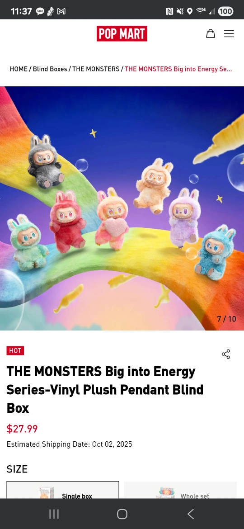Tap the $27.99 price text
The width and height of the screenshot is (244, 529).
coord(22,429)
